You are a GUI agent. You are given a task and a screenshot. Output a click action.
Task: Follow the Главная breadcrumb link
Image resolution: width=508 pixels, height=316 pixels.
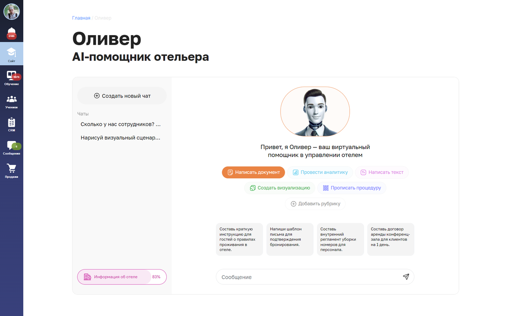[x=81, y=18]
